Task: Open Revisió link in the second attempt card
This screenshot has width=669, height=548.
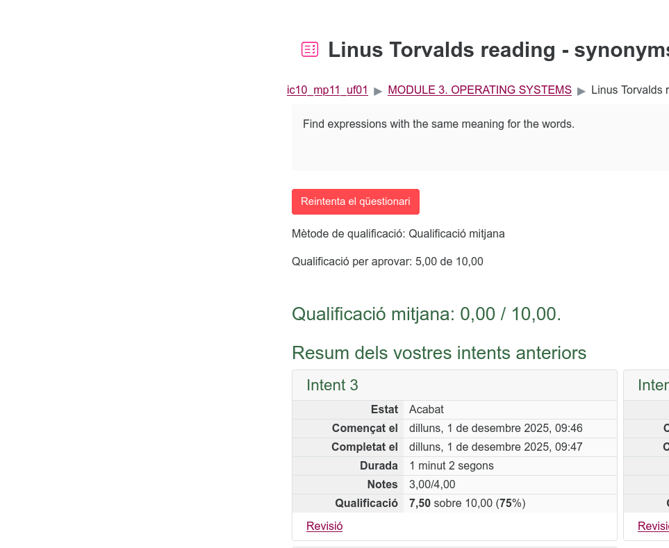Action: pyautogui.click(x=653, y=526)
